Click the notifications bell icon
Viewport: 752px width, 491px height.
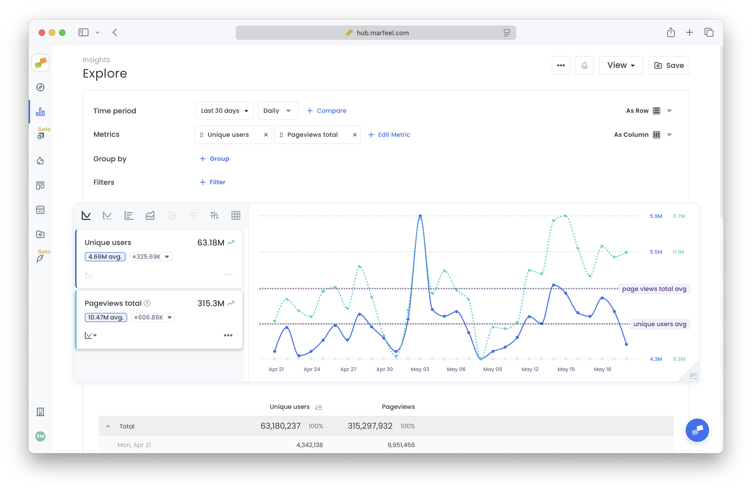[x=584, y=65]
